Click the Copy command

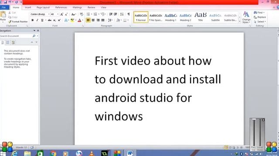[x=13, y=17]
